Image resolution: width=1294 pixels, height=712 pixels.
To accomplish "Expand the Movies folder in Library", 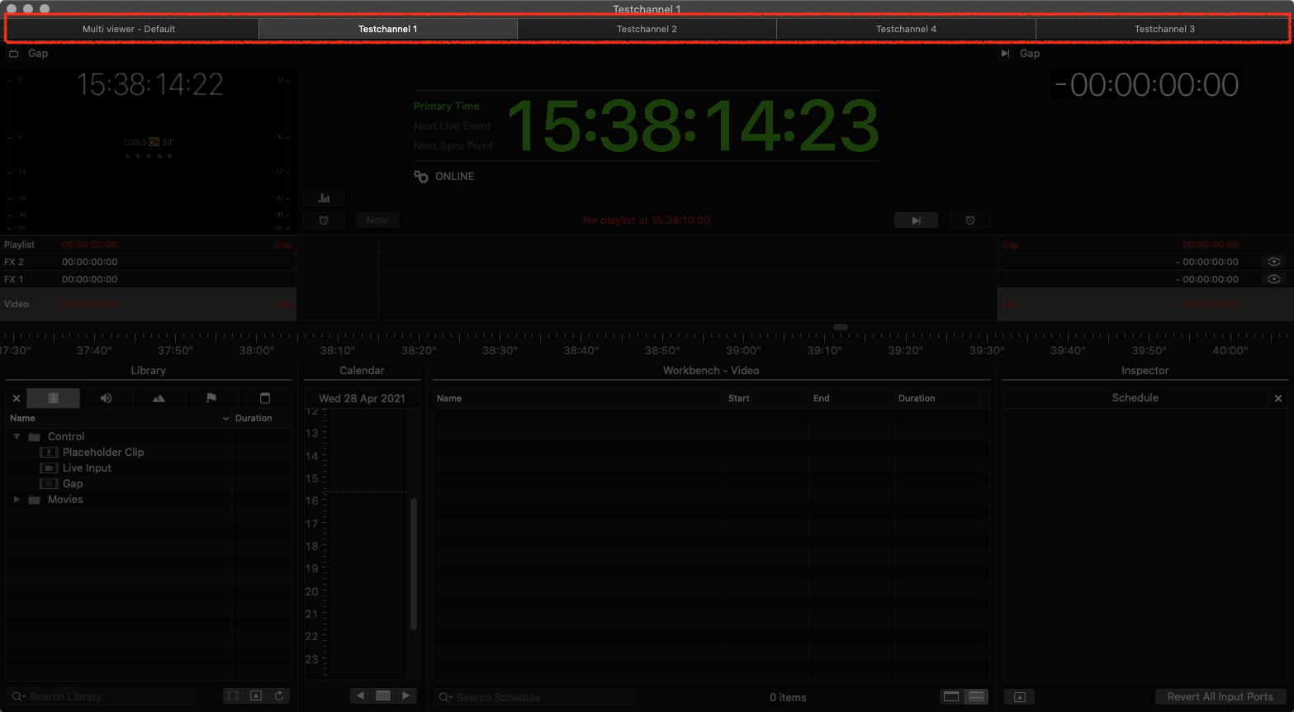I will [17, 500].
